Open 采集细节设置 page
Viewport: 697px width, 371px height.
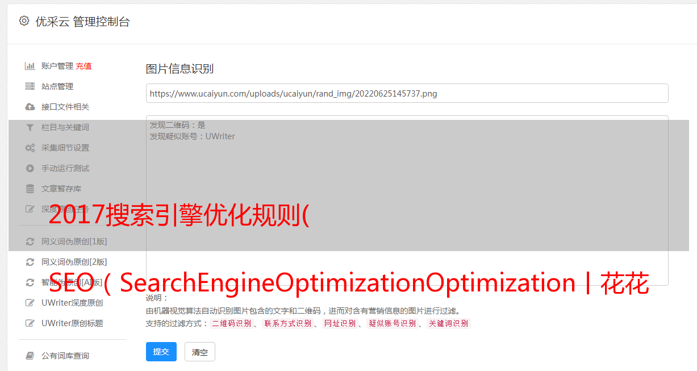(x=65, y=148)
